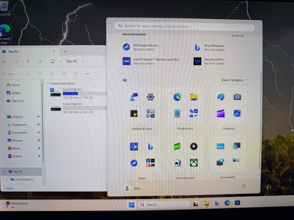
Task: Collapse This PC in the navigation pane
Action: [4, 171]
